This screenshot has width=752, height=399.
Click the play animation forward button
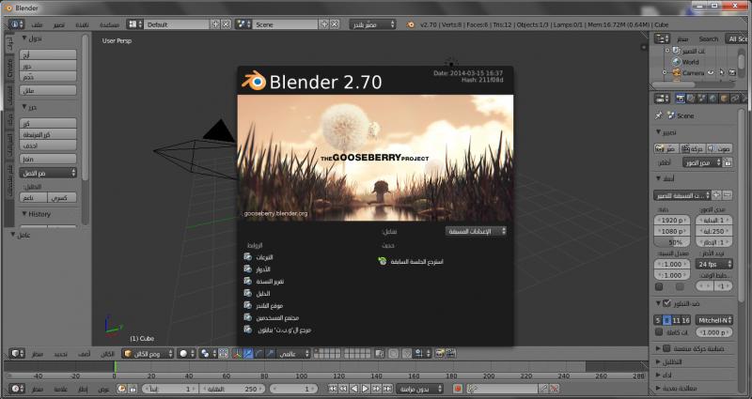365,389
